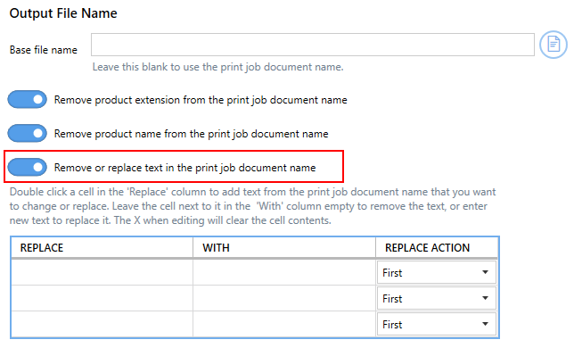
Task: Click the document icon beside Base file name
Action: click(x=553, y=45)
